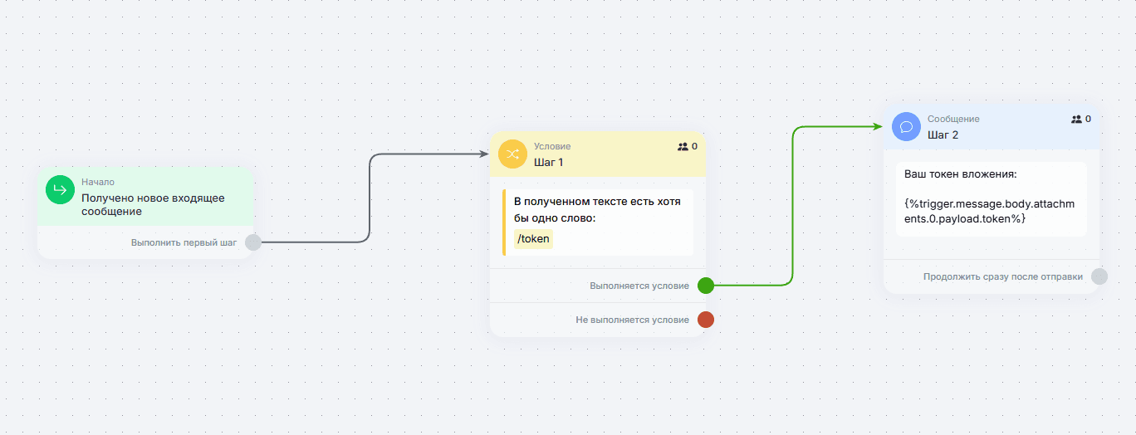Click the 'Продолжить сразу после отправки' label
Image resolution: width=1136 pixels, height=435 pixels.
(1002, 276)
